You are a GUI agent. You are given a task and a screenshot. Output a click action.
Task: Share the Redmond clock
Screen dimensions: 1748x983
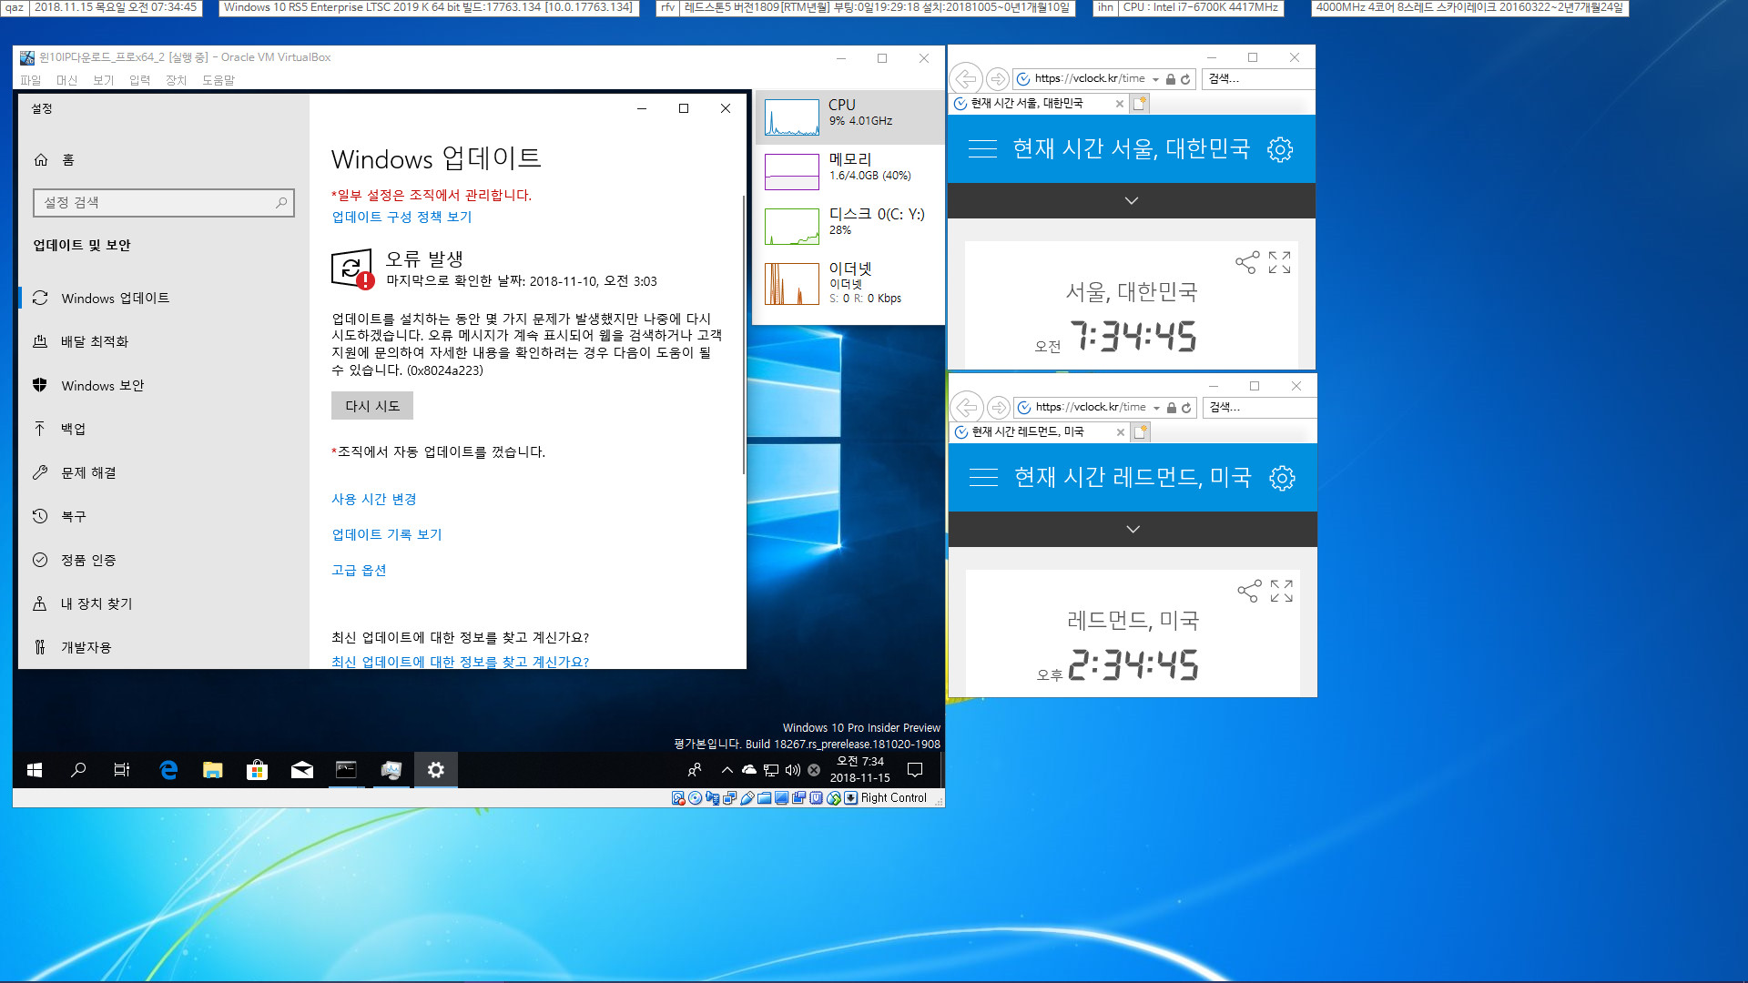(x=1249, y=592)
